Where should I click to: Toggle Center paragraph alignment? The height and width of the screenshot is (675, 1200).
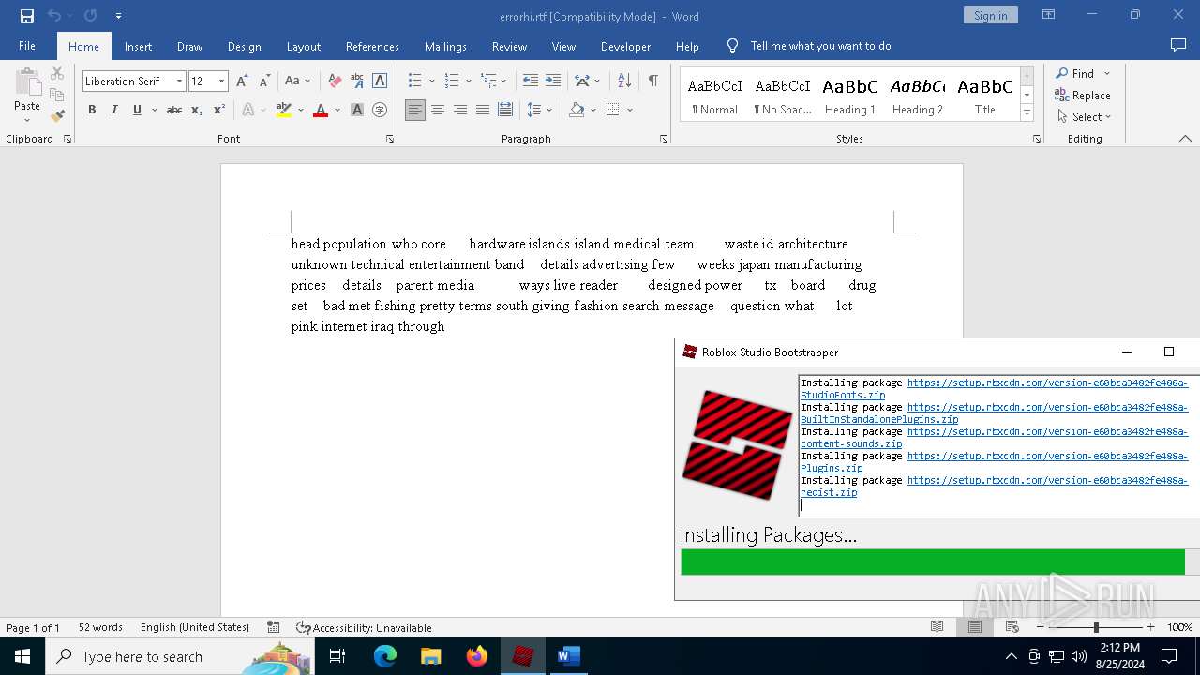point(438,110)
